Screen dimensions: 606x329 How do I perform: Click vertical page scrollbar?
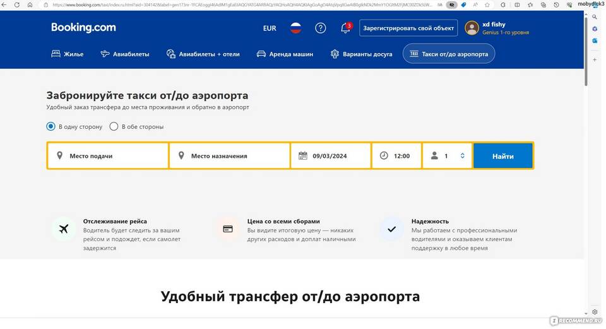pos(586,52)
